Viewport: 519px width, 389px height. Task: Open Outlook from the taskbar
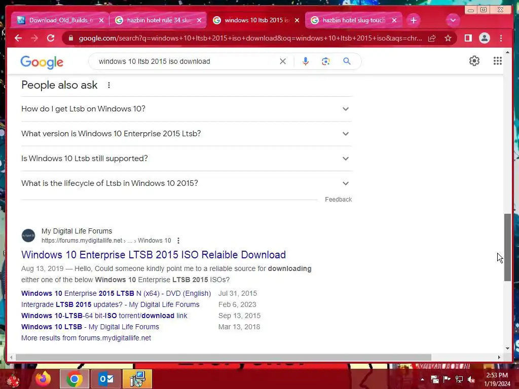point(106,379)
